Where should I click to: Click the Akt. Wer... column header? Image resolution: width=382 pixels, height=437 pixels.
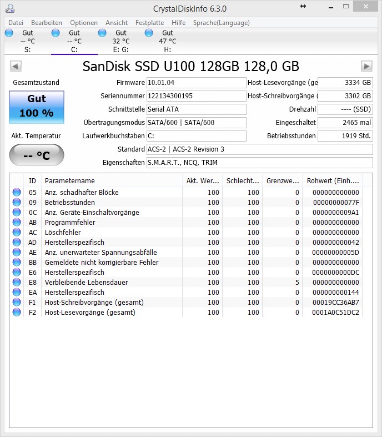(x=203, y=180)
